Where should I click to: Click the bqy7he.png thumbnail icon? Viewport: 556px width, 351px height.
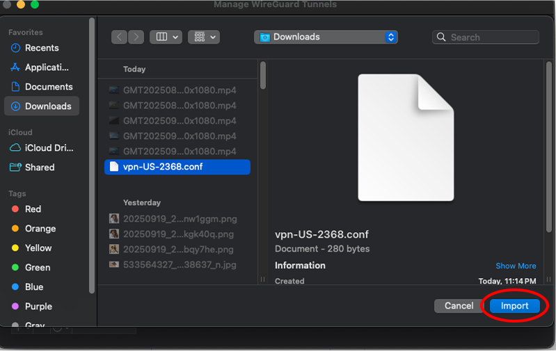114,249
